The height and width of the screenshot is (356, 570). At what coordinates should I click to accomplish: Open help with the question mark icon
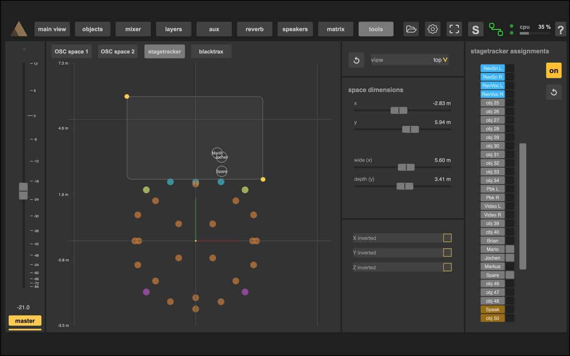click(560, 29)
